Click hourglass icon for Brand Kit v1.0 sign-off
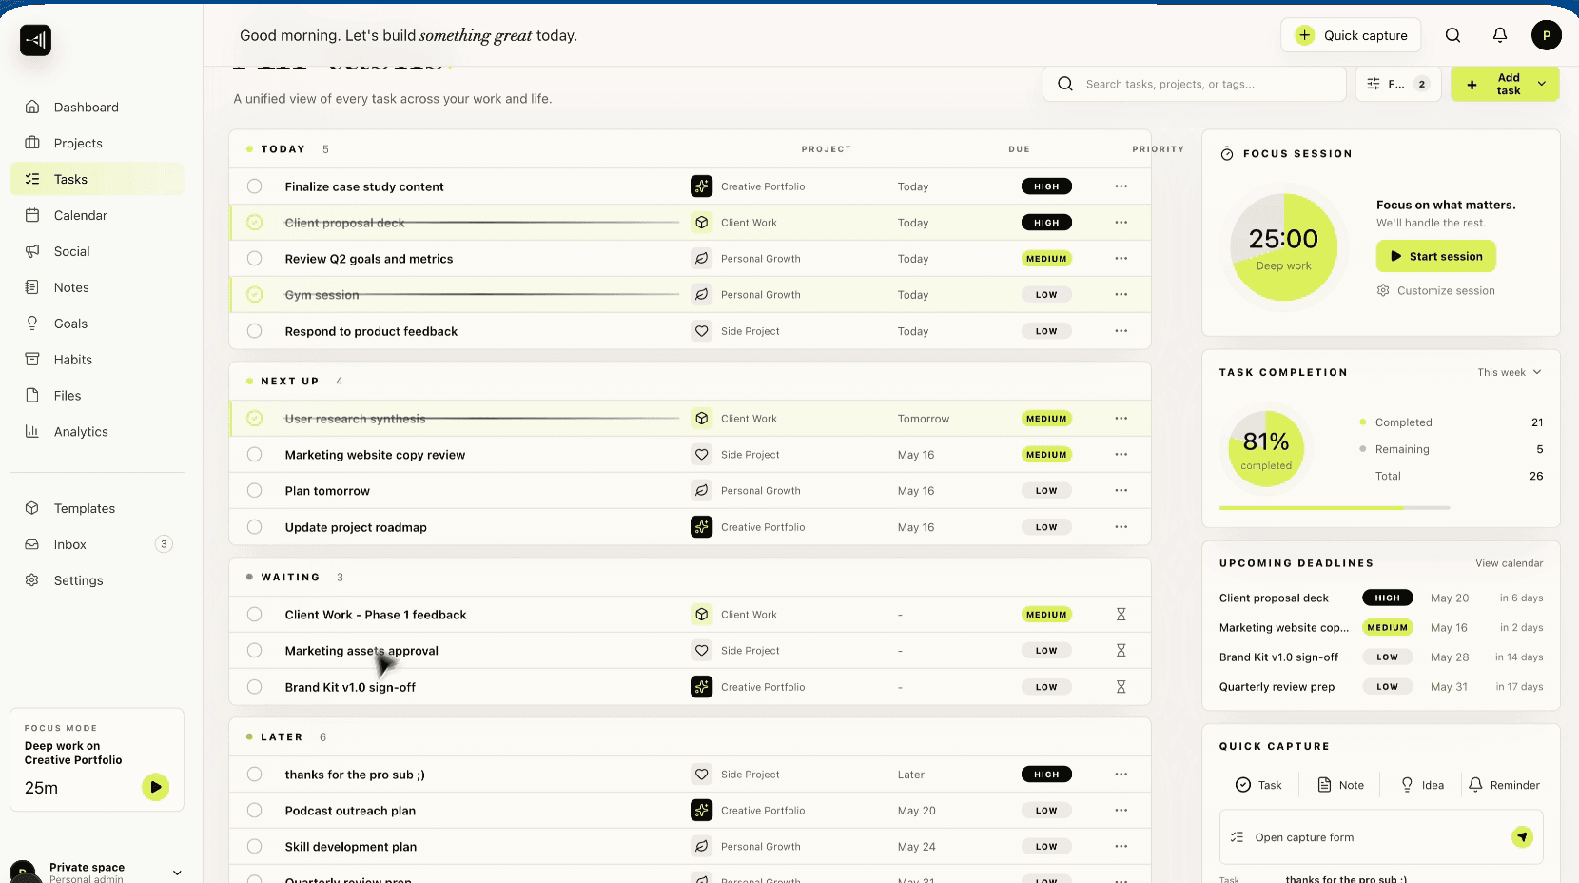Screen dimensions: 1579x883 1121,687
